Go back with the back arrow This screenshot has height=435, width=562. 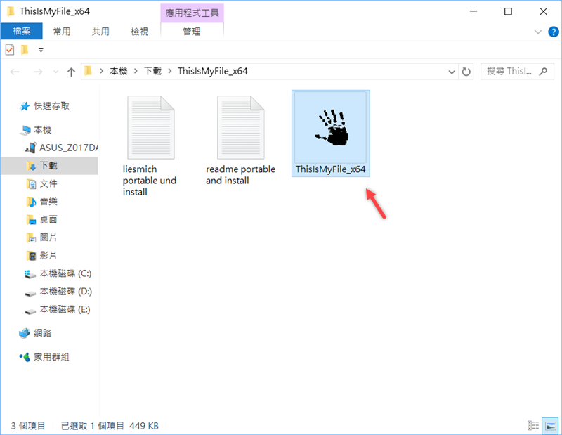[x=15, y=72]
